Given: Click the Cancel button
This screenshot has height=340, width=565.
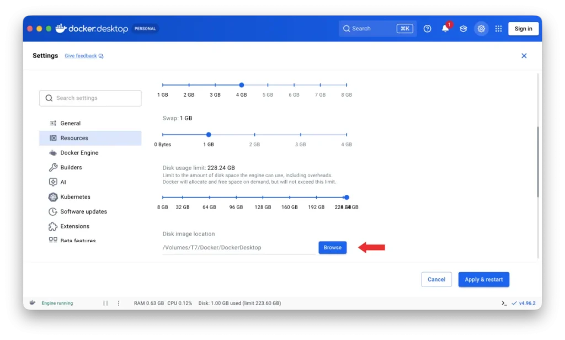Looking at the screenshot, I should point(436,279).
